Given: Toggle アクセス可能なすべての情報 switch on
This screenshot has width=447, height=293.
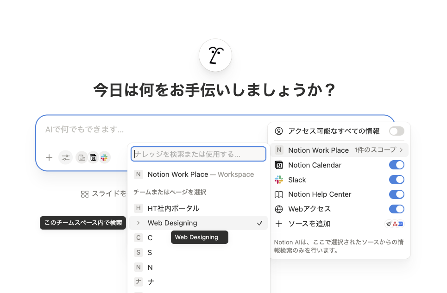Looking at the screenshot, I should [397, 131].
